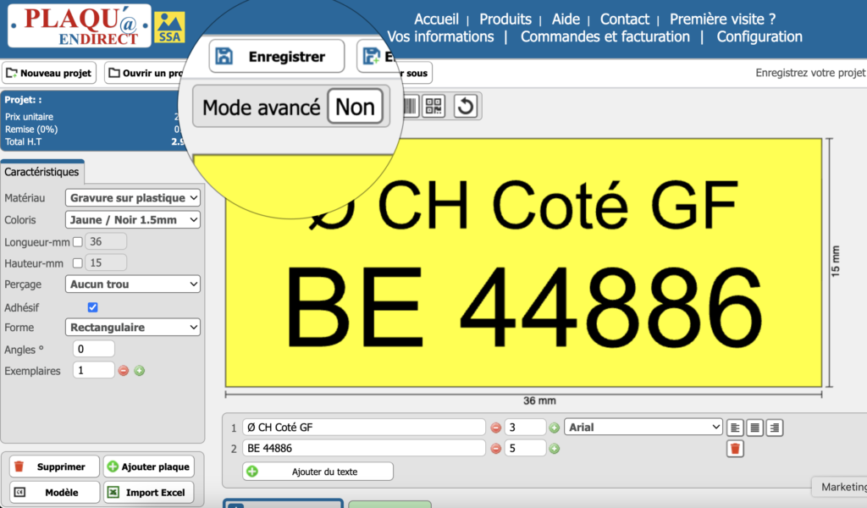Click the reset/undo circular arrow icon

pos(465,107)
